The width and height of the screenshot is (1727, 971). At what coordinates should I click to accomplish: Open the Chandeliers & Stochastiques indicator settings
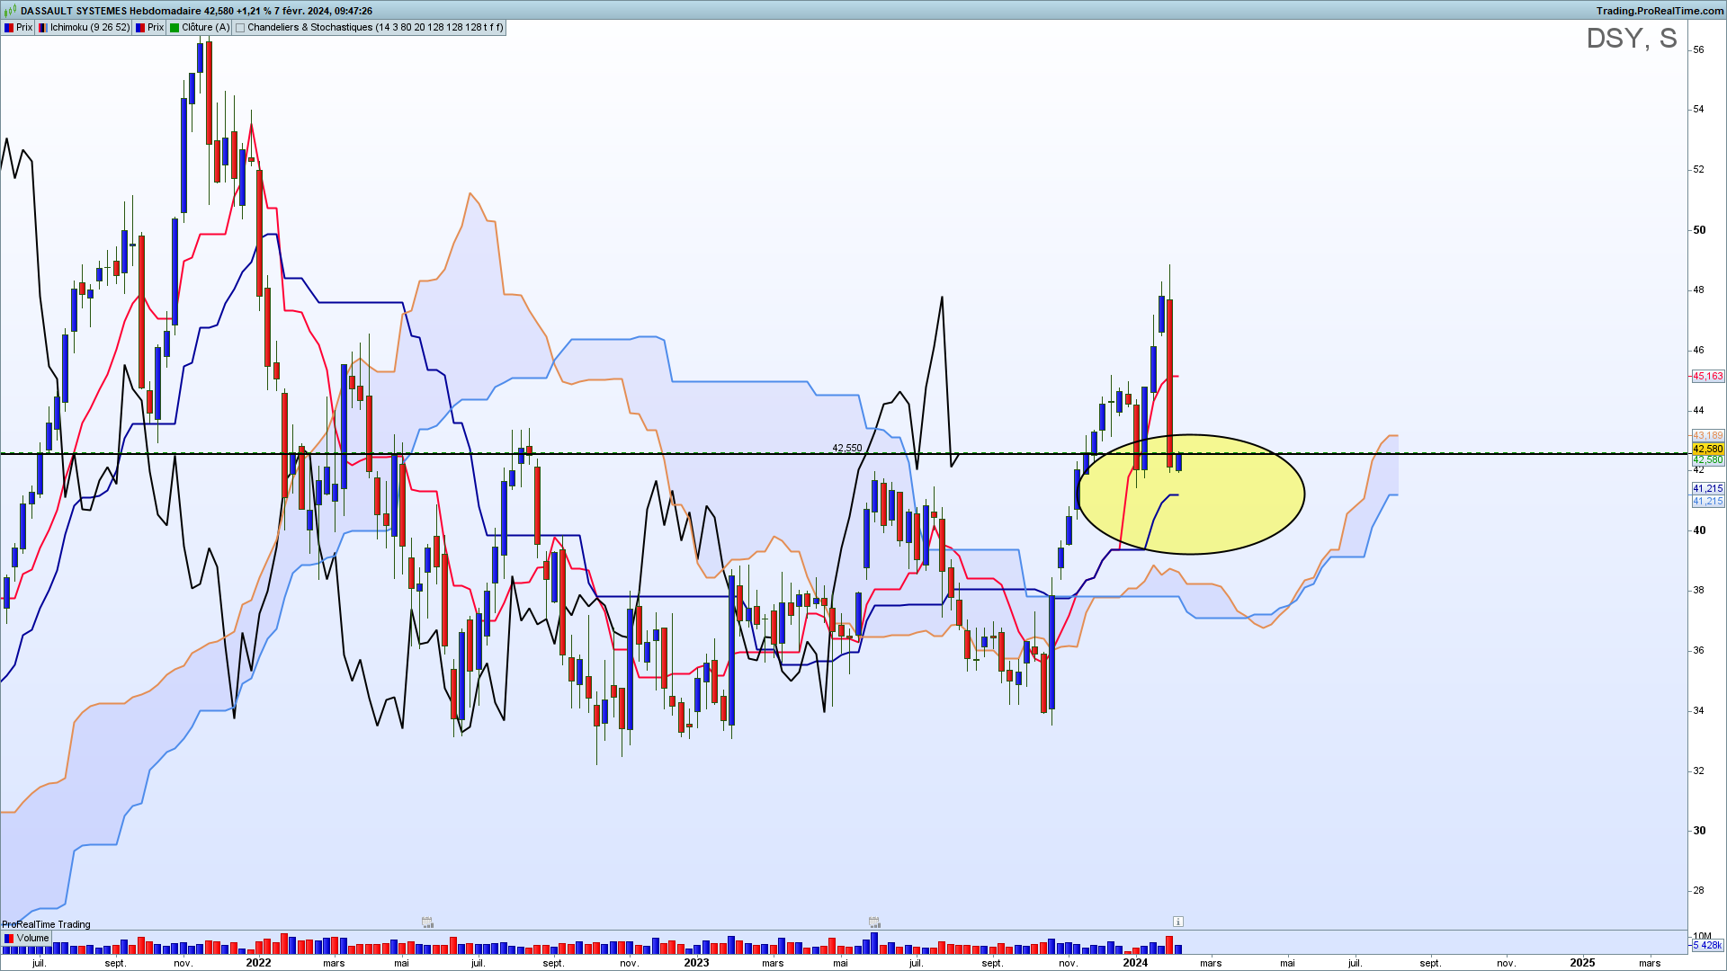(370, 28)
